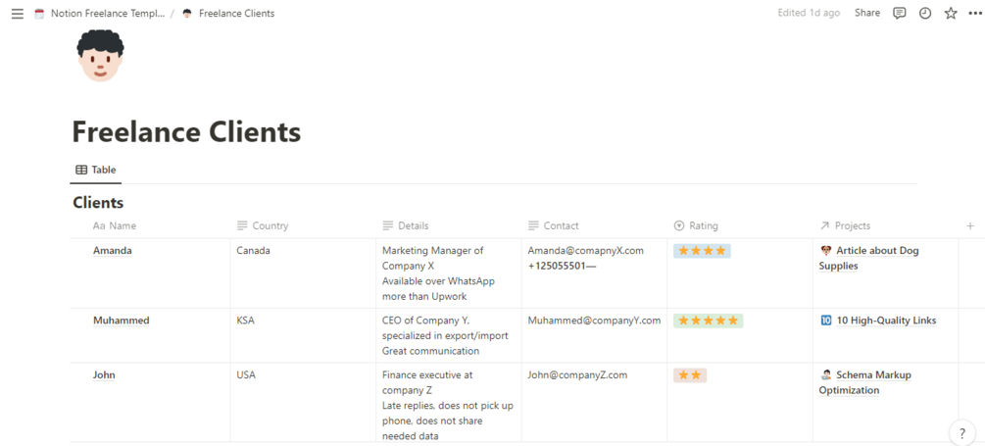Open the Rating column header menu
This screenshot has height=446, width=985.
pyautogui.click(x=703, y=225)
